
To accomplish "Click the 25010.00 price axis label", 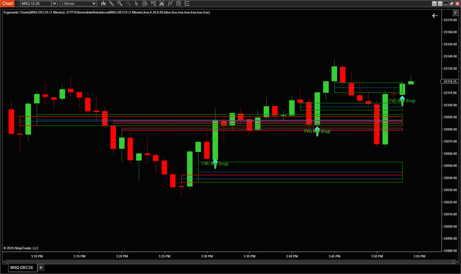I will pyautogui.click(x=450, y=214).
